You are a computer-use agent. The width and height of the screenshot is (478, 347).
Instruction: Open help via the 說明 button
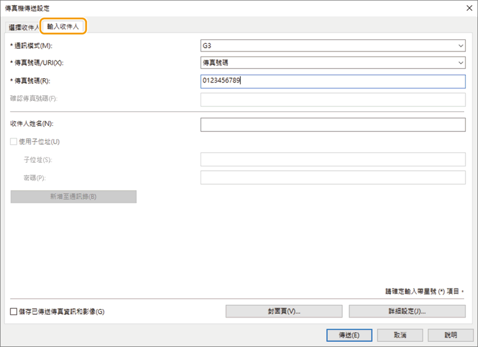coord(451,335)
